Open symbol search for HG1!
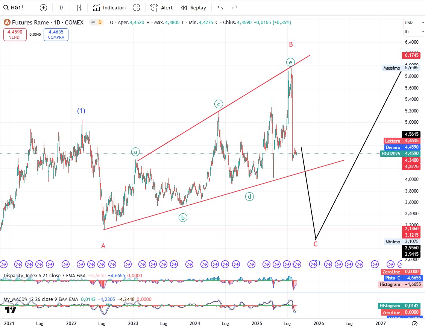425x328 pixels. pyautogui.click(x=13, y=8)
